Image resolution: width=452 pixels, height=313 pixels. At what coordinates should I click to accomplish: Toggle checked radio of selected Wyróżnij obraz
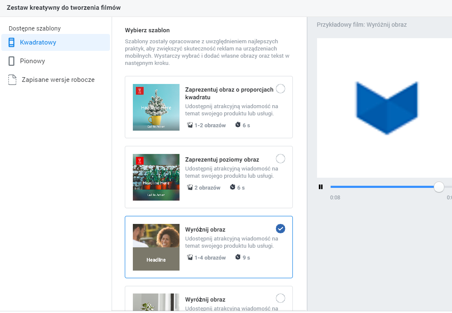pos(281,229)
